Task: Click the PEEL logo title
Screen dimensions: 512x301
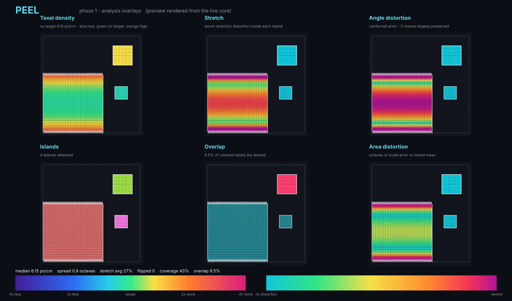Action: pyautogui.click(x=27, y=10)
